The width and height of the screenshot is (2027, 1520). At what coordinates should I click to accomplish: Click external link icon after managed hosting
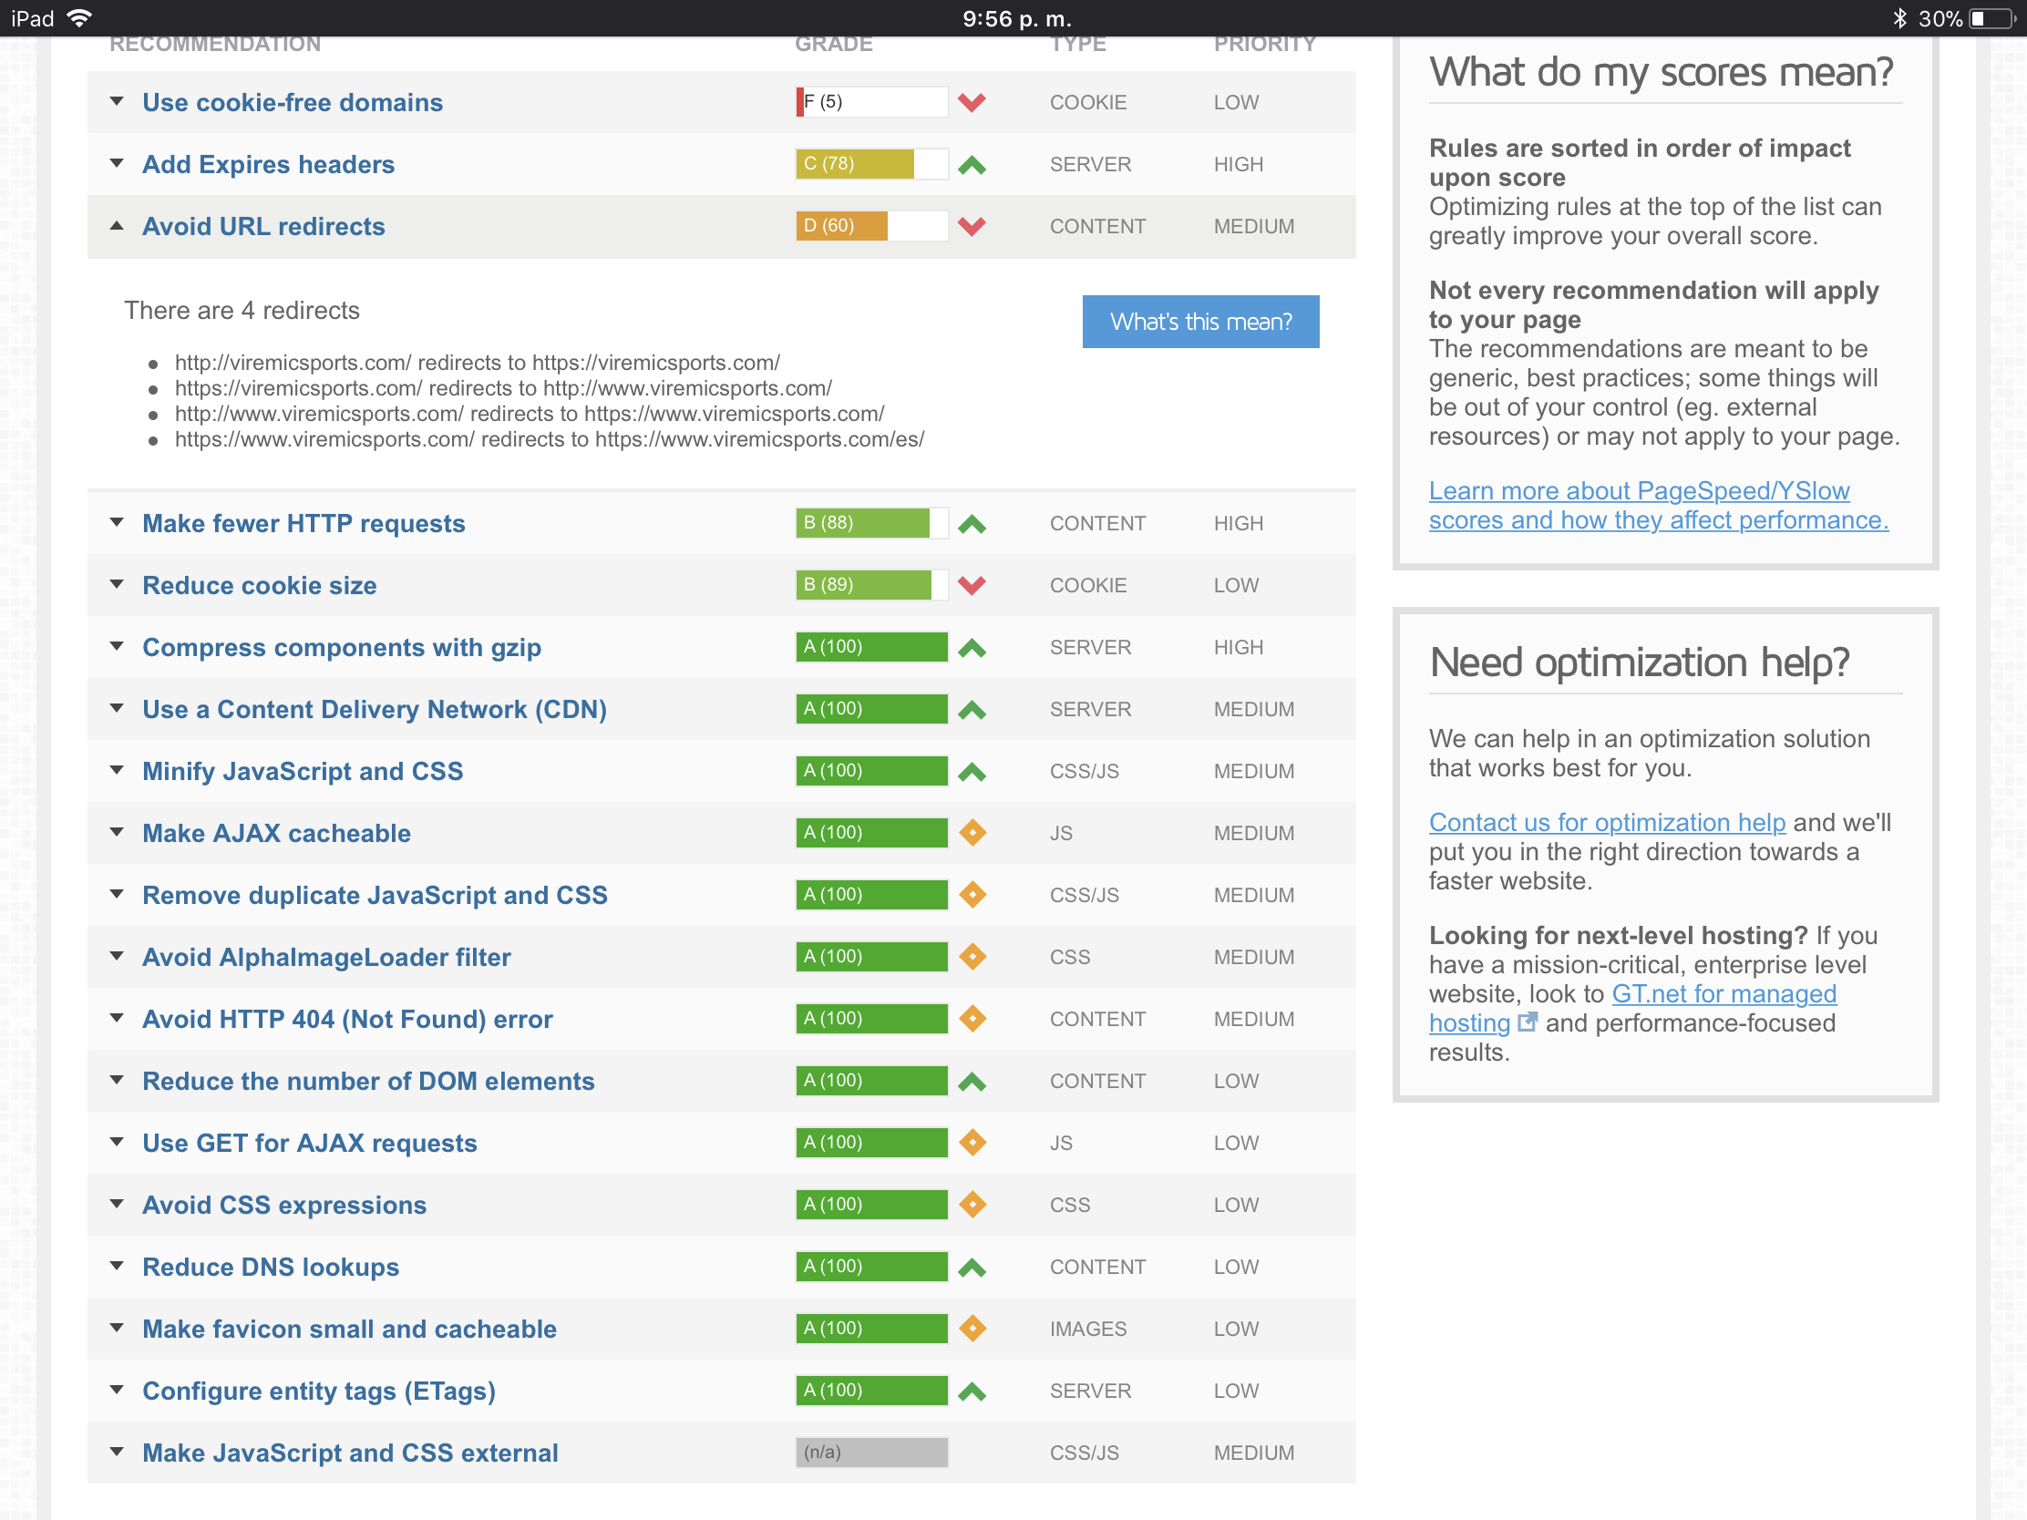tap(1527, 1022)
